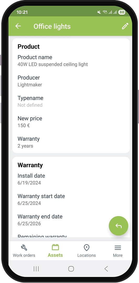Tap the green floating reply button
The height and width of the screenshot is (283, 139).
click(119, 226)
